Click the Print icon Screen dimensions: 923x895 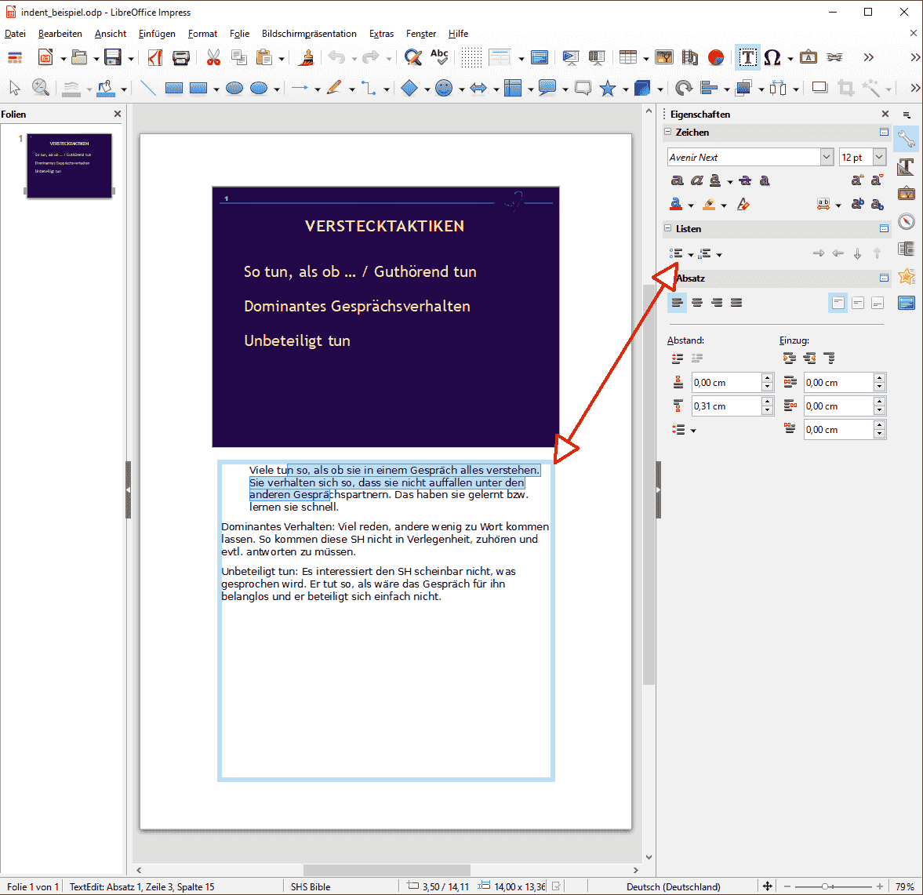coord(180,57)
